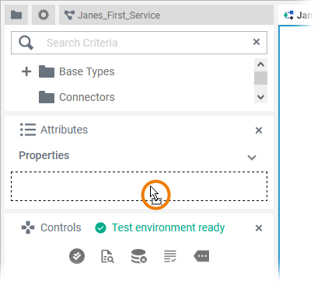Image resolution: width=314 pixels, height=281 pixels.
Task: Open the folder explorer tab icon
Action: click(x=16, y=15)
